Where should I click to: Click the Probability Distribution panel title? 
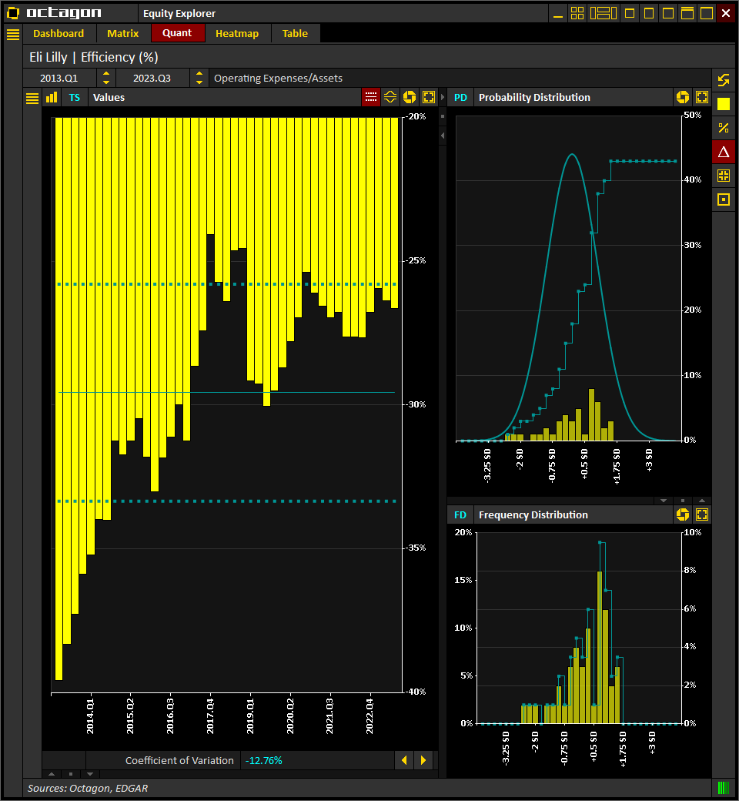(534, 98)
